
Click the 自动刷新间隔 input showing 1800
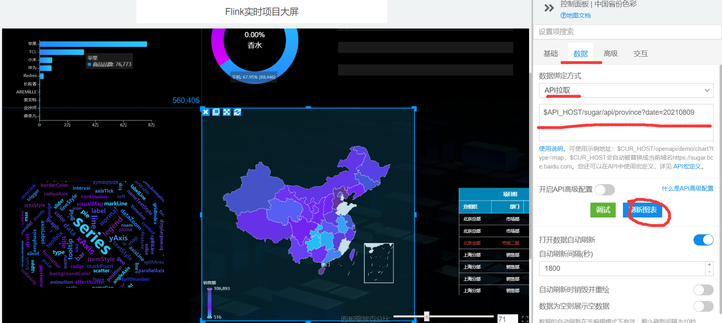[622, 268]
